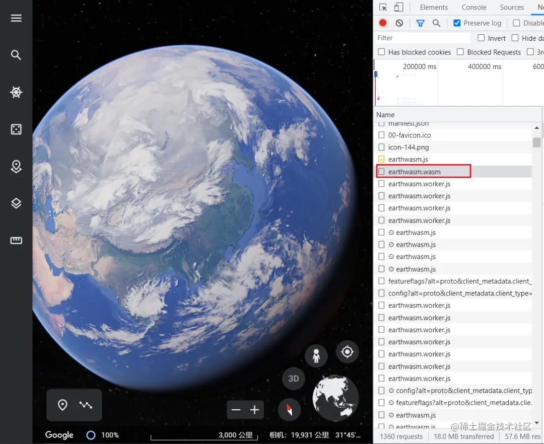Image resolution: width=544 pixels, height=444 pixels.
Task: Toggle the 3D view button
Action: coord(294,379)
